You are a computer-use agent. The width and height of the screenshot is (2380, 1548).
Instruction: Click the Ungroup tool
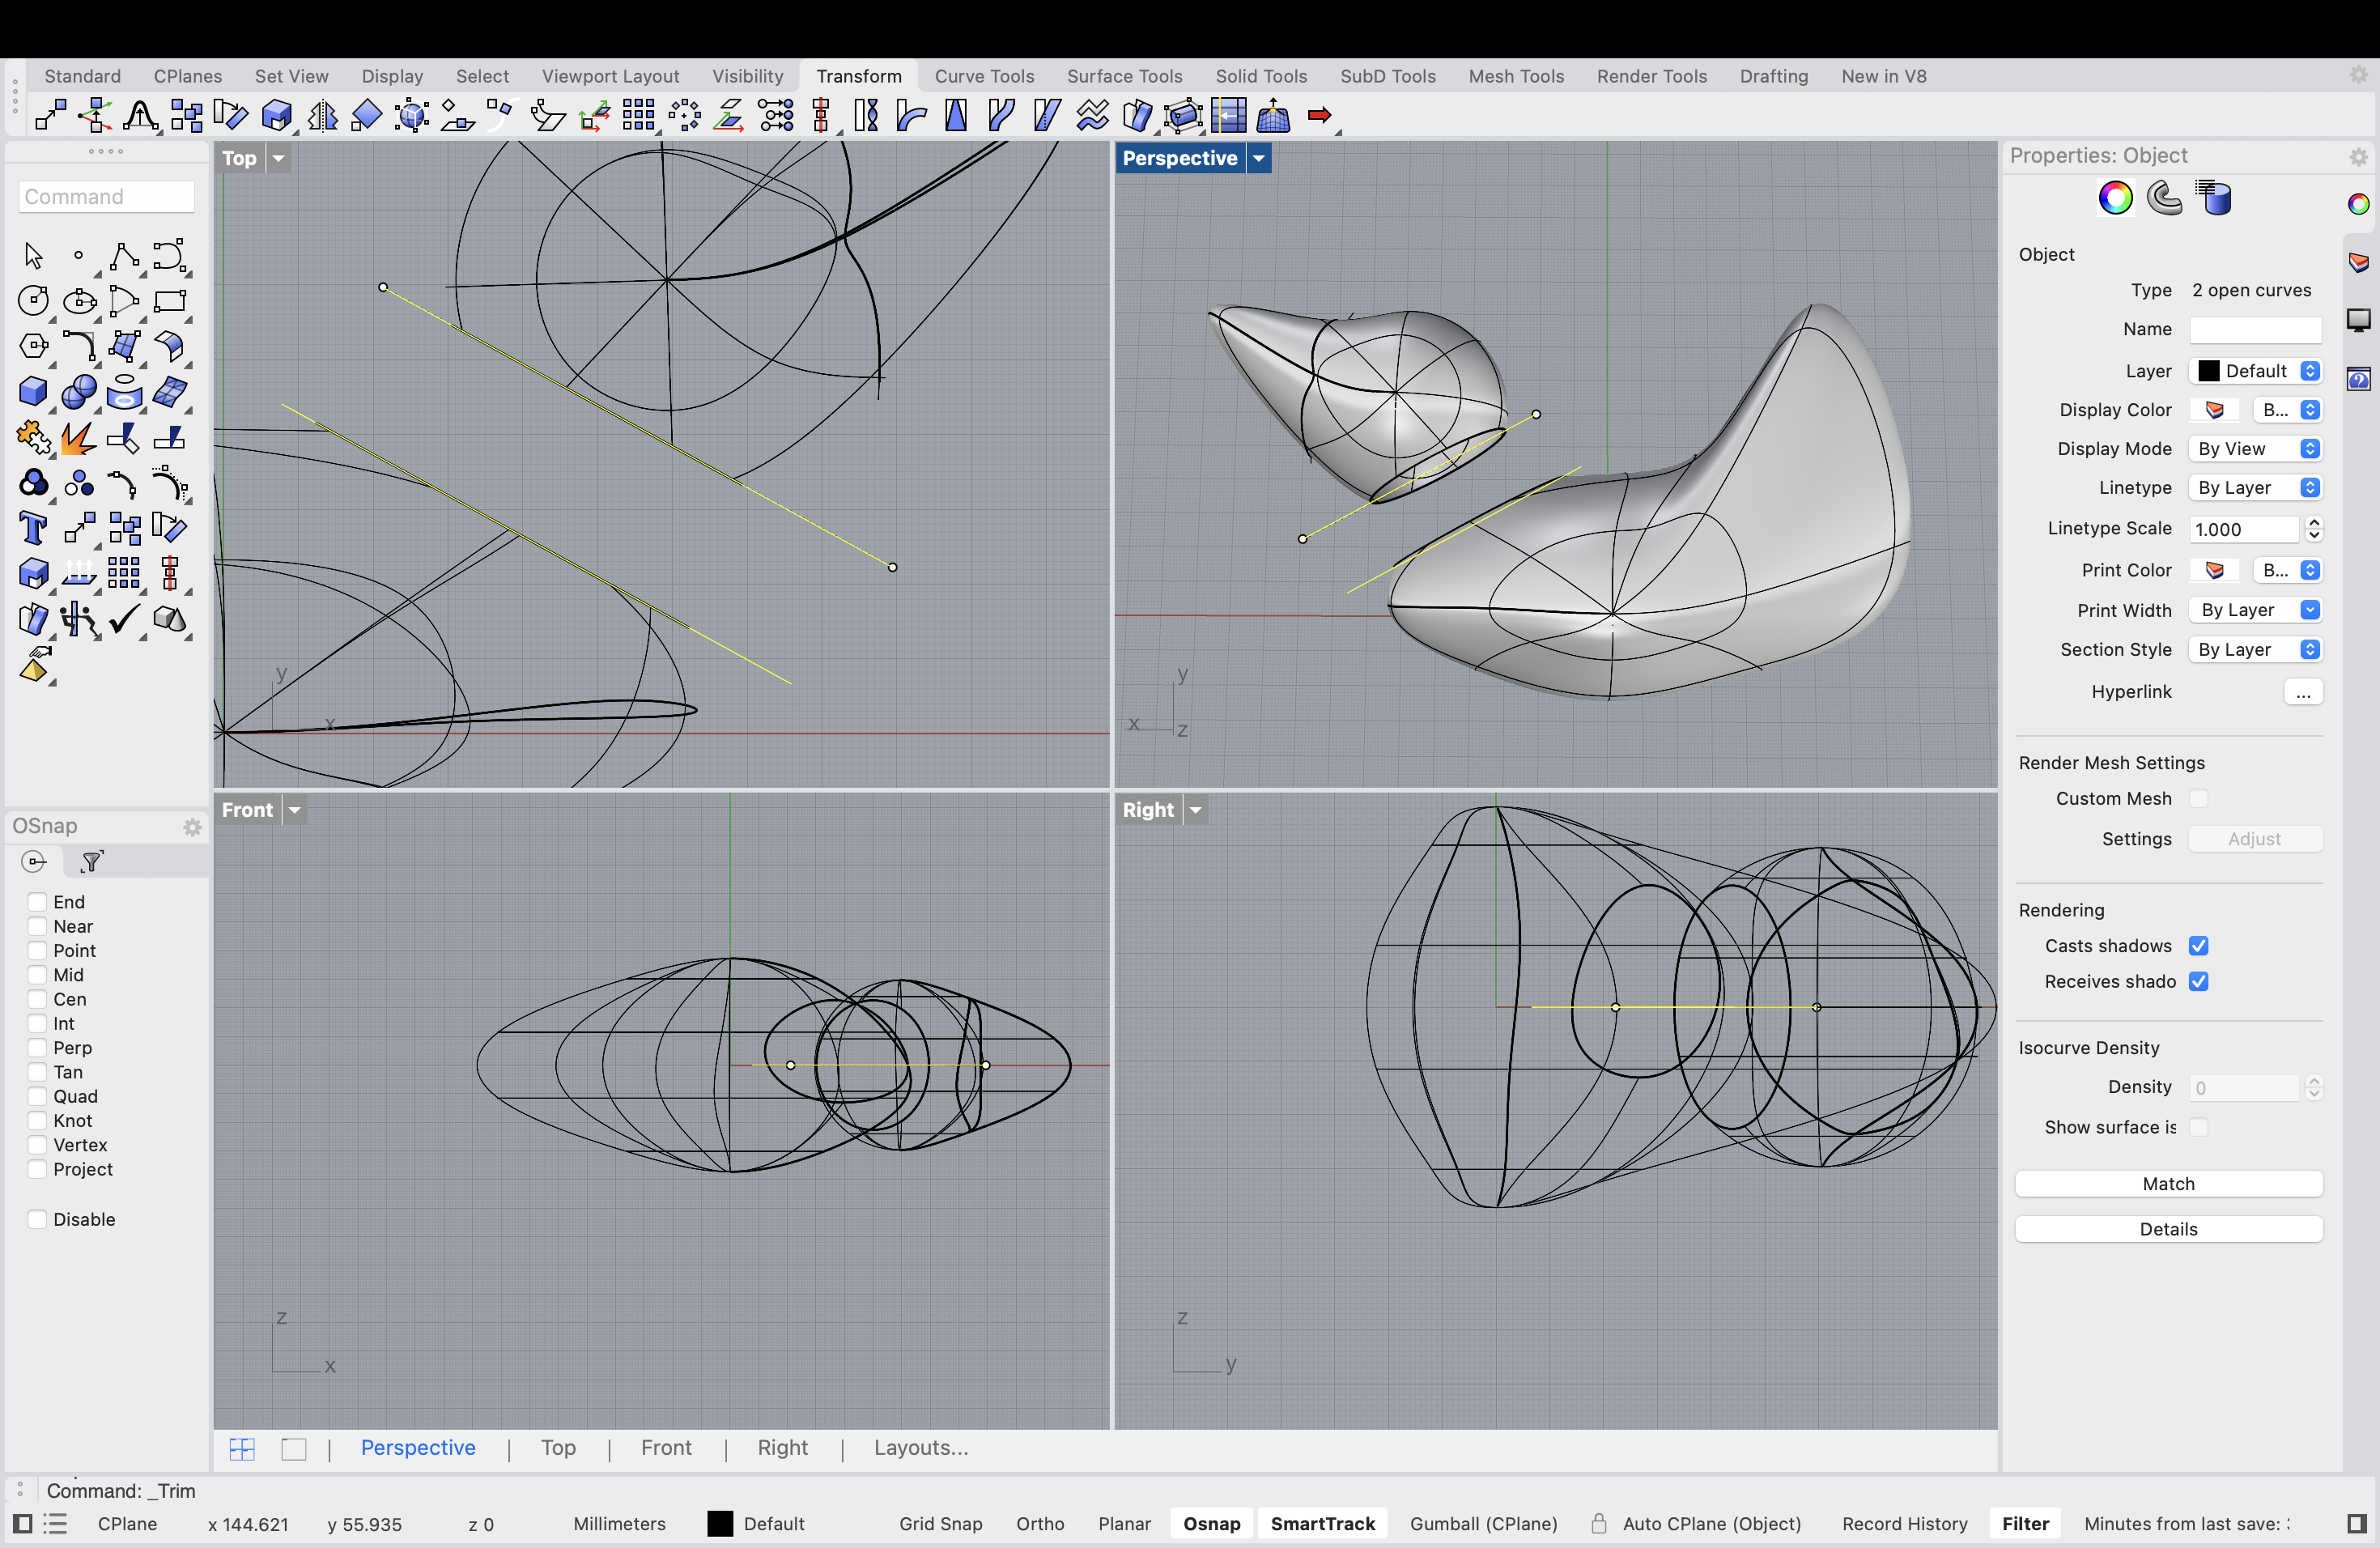(78, 484)
